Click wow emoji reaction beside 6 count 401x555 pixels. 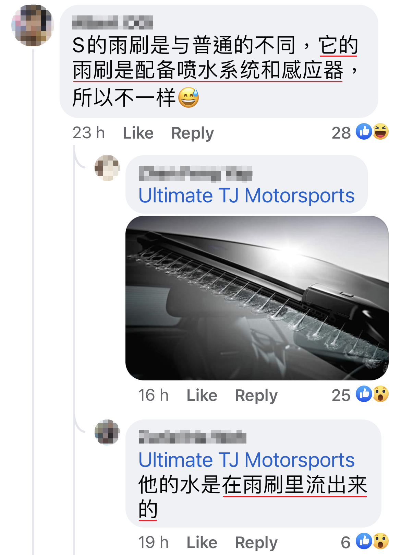click(x=380, y=541)
